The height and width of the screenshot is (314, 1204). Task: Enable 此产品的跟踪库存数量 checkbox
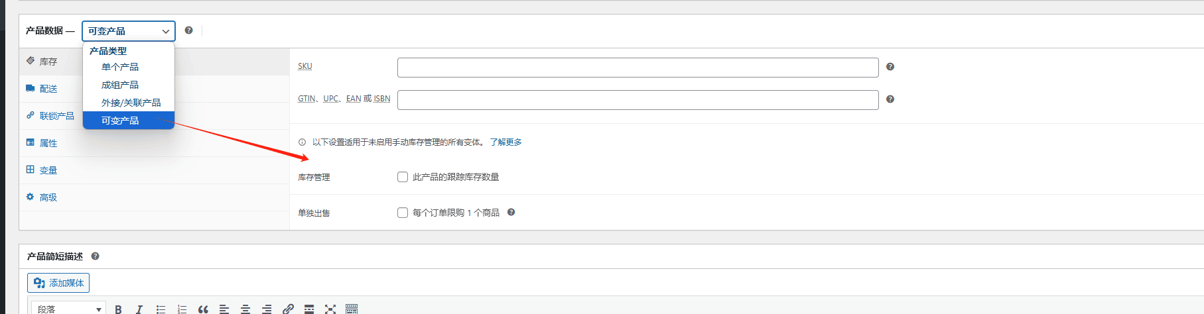pyautogui.click(x=403, y=177)
